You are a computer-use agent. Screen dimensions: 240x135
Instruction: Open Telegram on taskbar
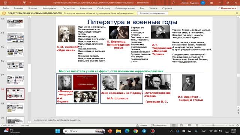144,131
